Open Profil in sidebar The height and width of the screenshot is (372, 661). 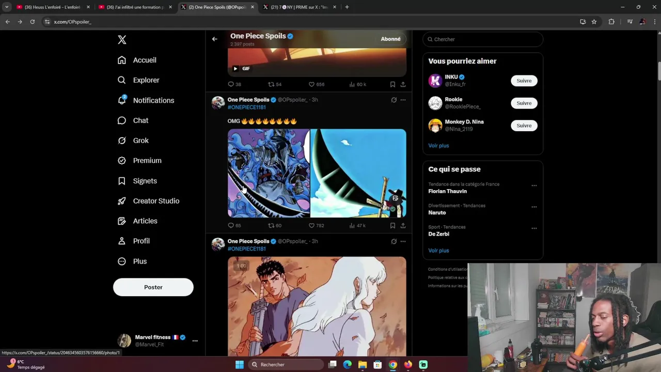133,241
